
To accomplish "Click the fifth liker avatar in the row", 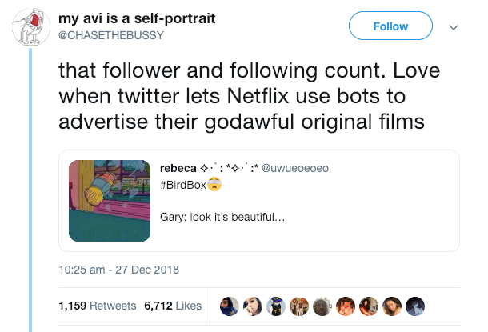I will (322, 306).
